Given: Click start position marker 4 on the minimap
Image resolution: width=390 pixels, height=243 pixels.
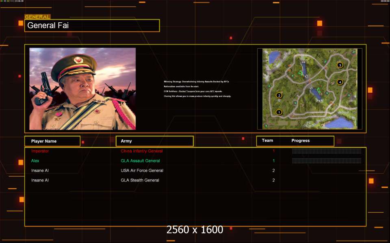Looking at the screenshot, I should (340, 82).
